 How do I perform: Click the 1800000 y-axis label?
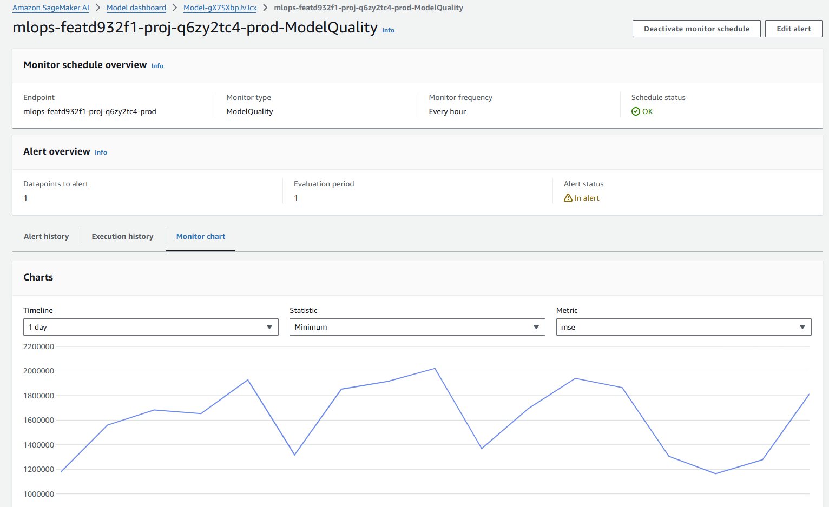(38, 396)
